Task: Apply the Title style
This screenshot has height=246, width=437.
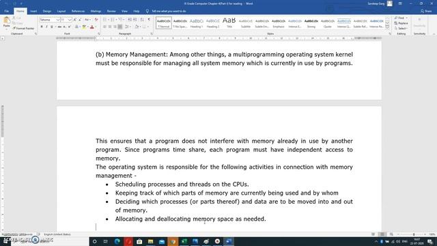Action: 229,23
